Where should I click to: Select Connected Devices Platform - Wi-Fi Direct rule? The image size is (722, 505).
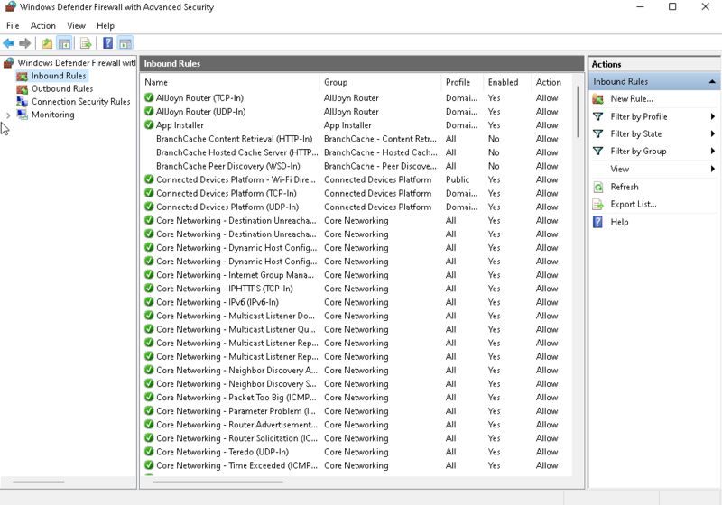[236, 179]
